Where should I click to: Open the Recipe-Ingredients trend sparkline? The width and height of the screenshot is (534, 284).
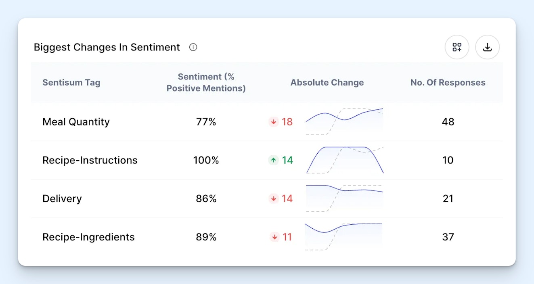(x=343, y=236)
